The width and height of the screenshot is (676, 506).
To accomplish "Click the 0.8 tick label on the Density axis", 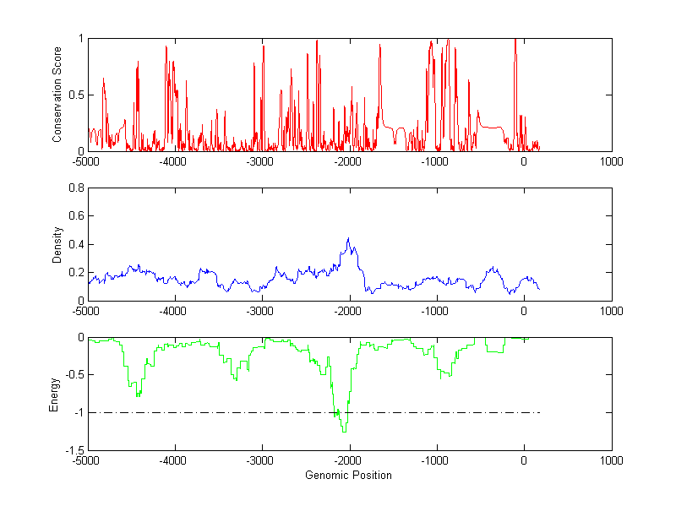I will click(75, 188).
